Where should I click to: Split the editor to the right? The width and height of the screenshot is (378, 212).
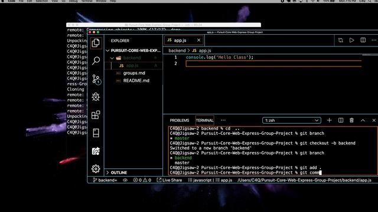pos(363,40)
